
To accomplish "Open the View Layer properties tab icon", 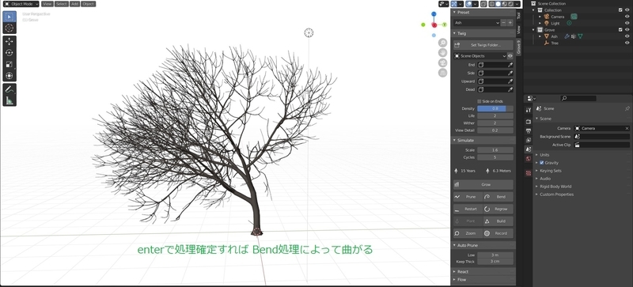I will click(x=529, y=140).
